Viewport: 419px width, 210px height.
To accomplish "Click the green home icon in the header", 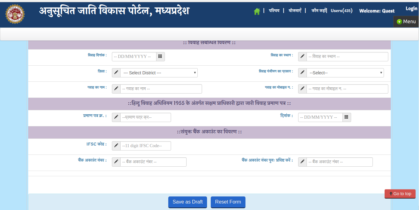I will [x=257, y=11].
